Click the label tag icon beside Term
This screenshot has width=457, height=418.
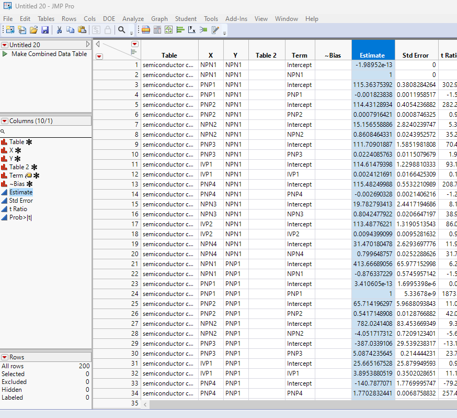pos(29,175)
